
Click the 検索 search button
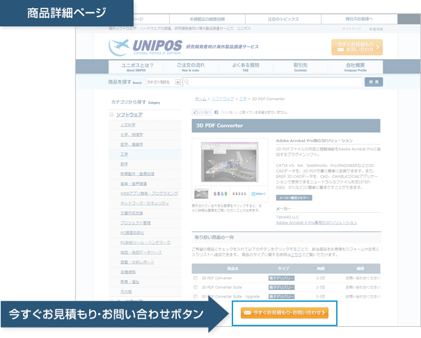tap(374, 82)
